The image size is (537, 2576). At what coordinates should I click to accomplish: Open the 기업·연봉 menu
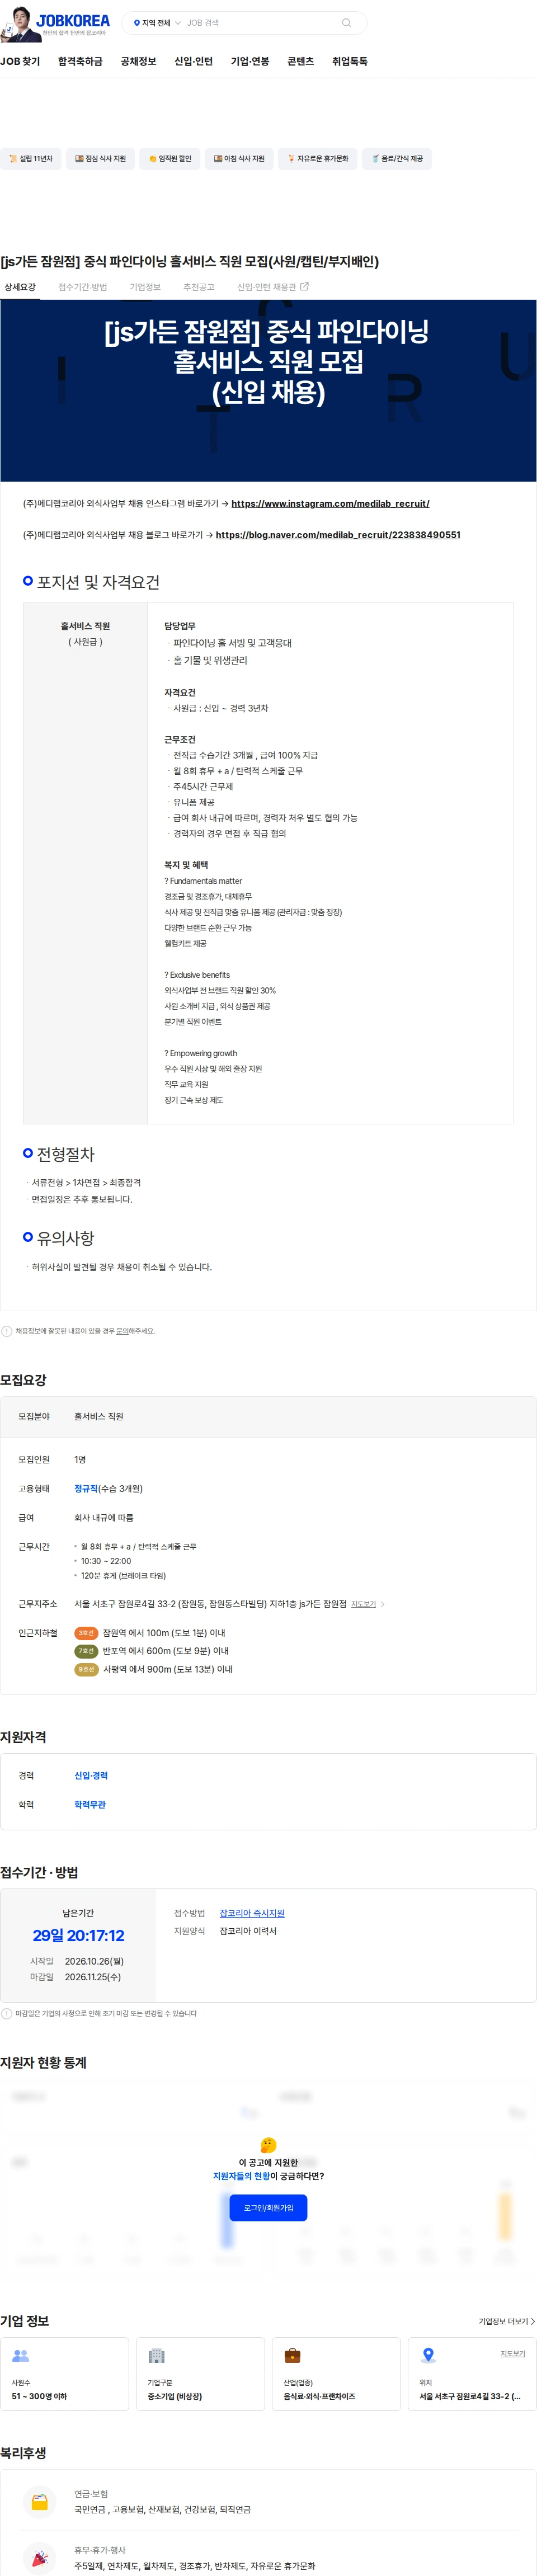[x=250, y=62]
